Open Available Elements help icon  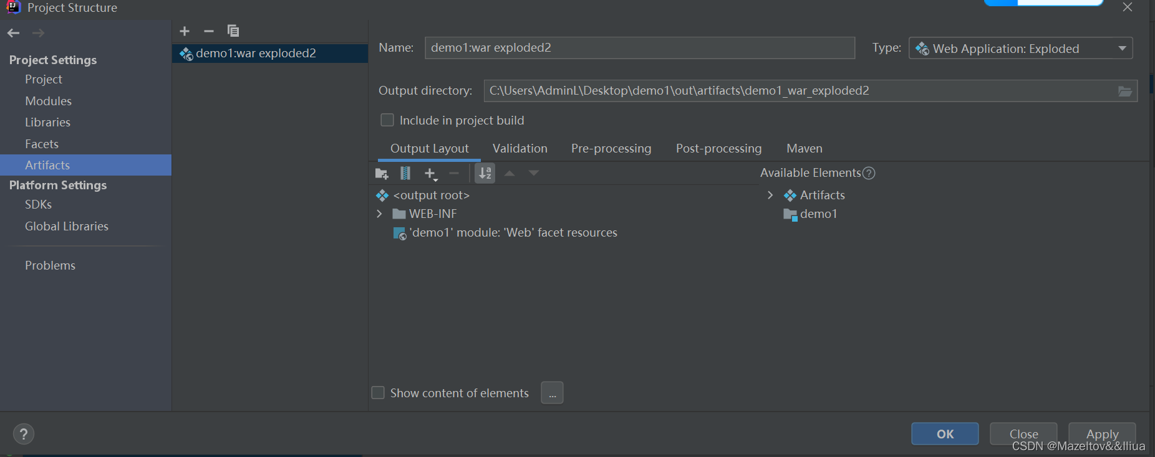pyautogui.click(x=869, y=173)
